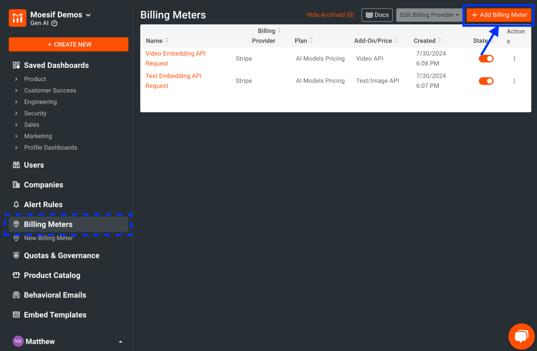Open Quotas & Governance from sidebar
Viewport: 537px width, 351px height.
click(x=62, y=255)
